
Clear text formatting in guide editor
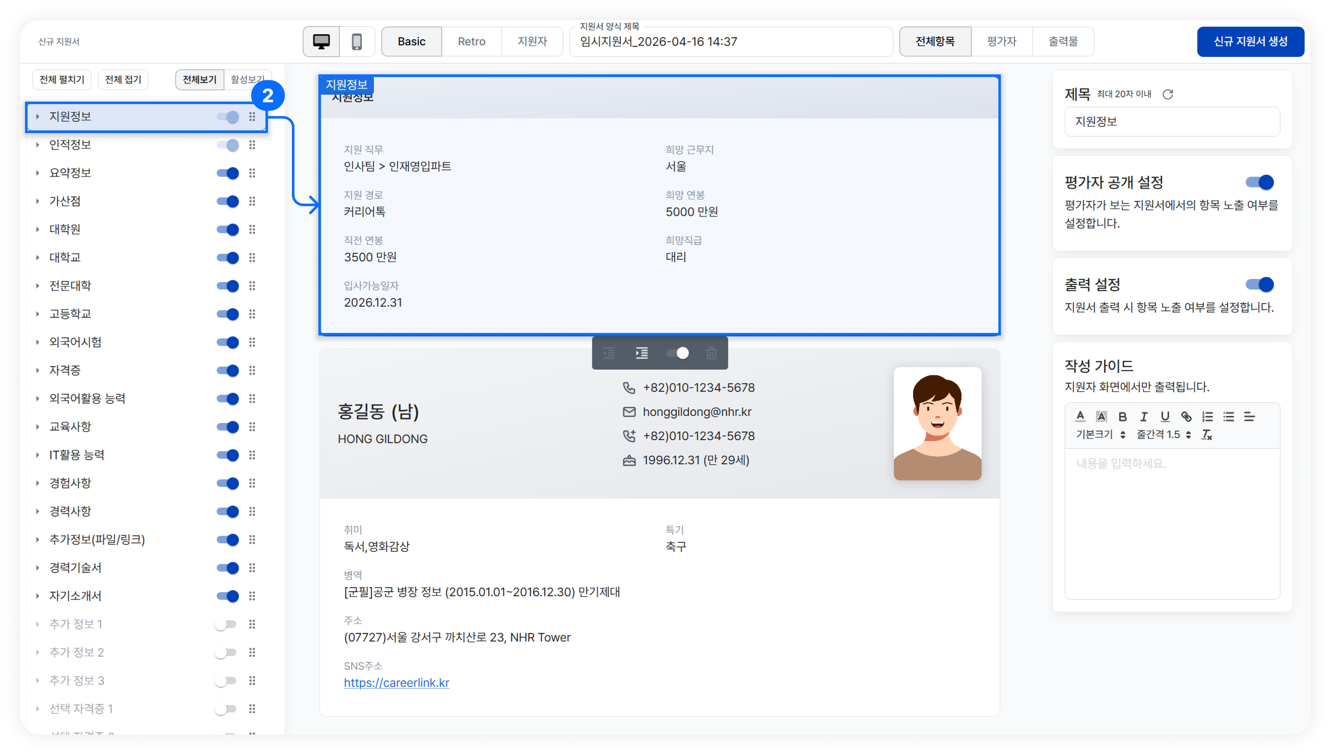1207,434
